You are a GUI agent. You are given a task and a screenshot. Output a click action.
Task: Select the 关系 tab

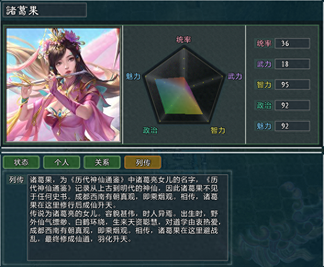(x=102, y=162)
